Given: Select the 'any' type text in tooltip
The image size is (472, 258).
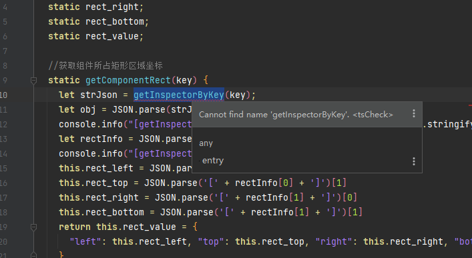Looking at the screenshot, I should point(206,143).
